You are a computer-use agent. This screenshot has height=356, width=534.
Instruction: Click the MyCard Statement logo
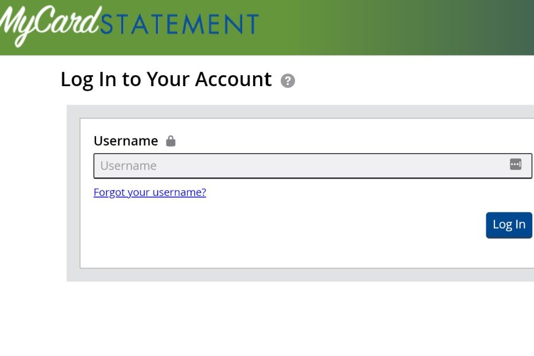[x=129, y=25]
